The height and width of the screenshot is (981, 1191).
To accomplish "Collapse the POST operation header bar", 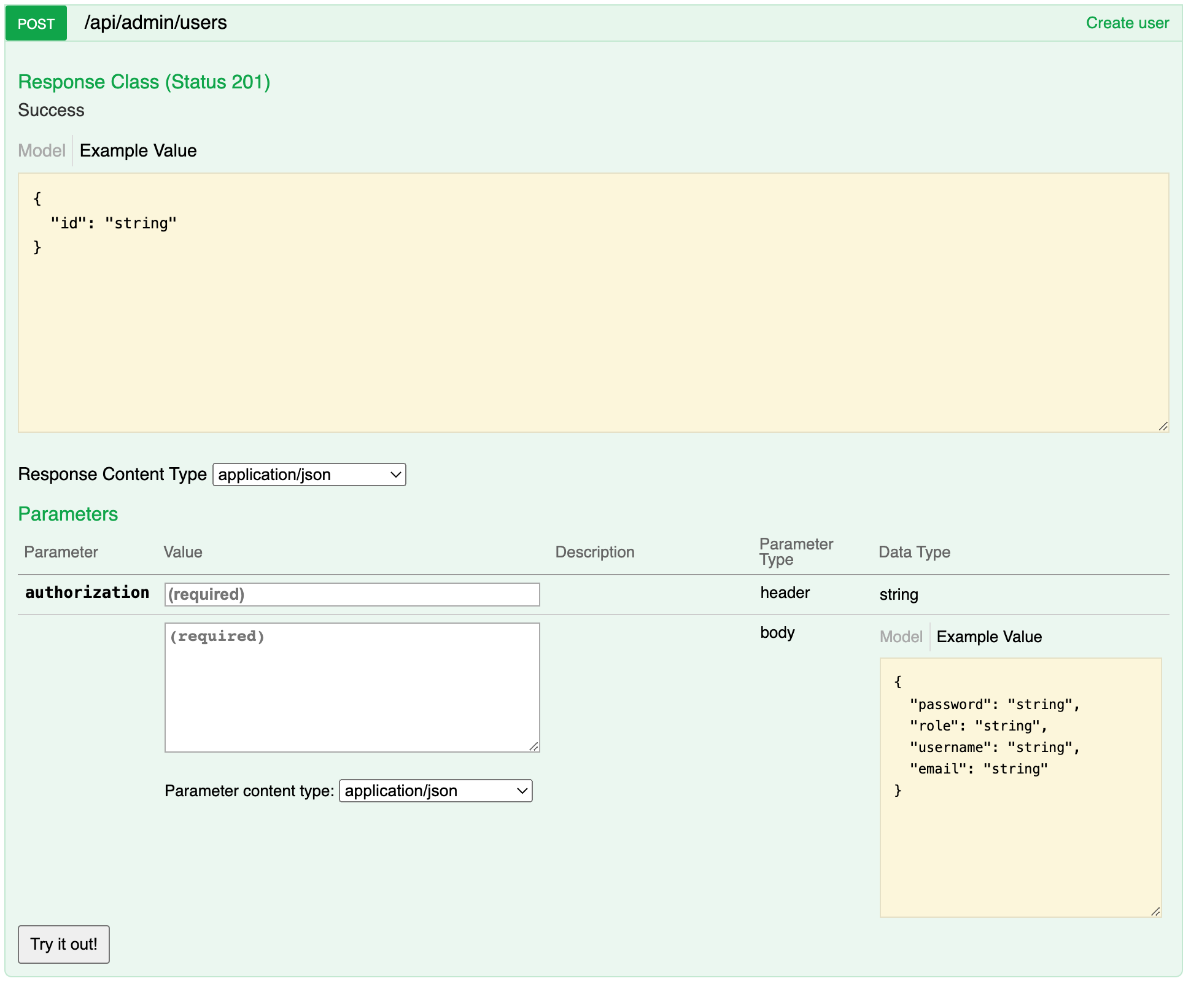I will click(x=553, y=23).
